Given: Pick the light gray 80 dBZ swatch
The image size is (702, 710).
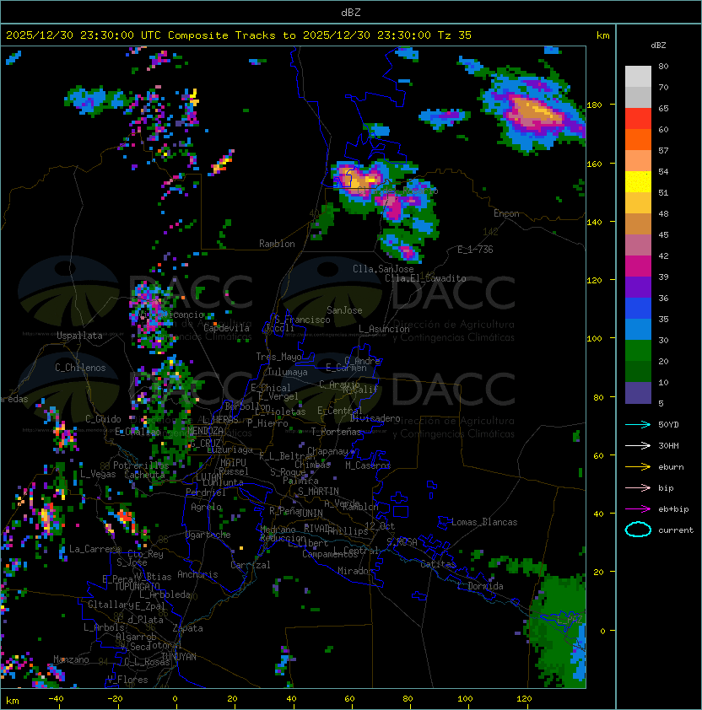Looking at the screenshot, I should pyautogui.click(x=638, y=77).
